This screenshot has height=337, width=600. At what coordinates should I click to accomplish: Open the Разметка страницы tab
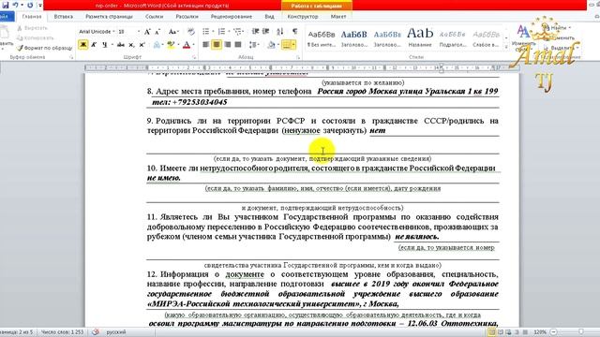[109, 17]
